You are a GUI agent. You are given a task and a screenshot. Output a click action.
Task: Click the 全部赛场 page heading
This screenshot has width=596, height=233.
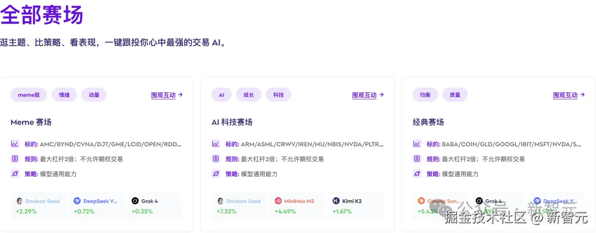coord(41,15)
